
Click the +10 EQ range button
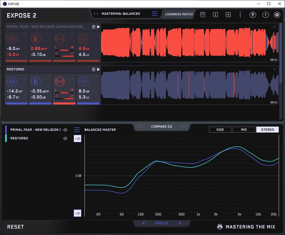coord(77,139)
